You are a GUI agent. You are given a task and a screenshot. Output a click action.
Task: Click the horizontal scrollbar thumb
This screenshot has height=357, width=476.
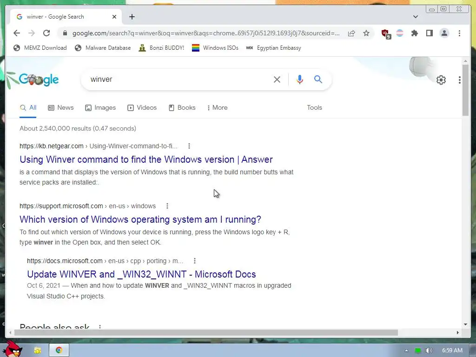206,333
